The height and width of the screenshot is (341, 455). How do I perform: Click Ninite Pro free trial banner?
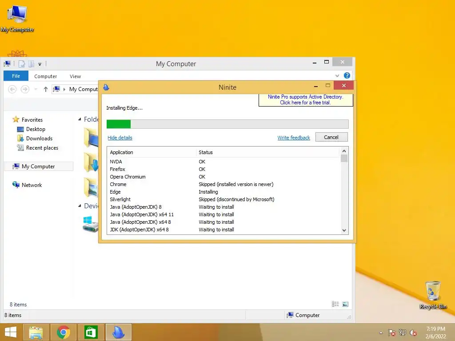pos(306,100)
